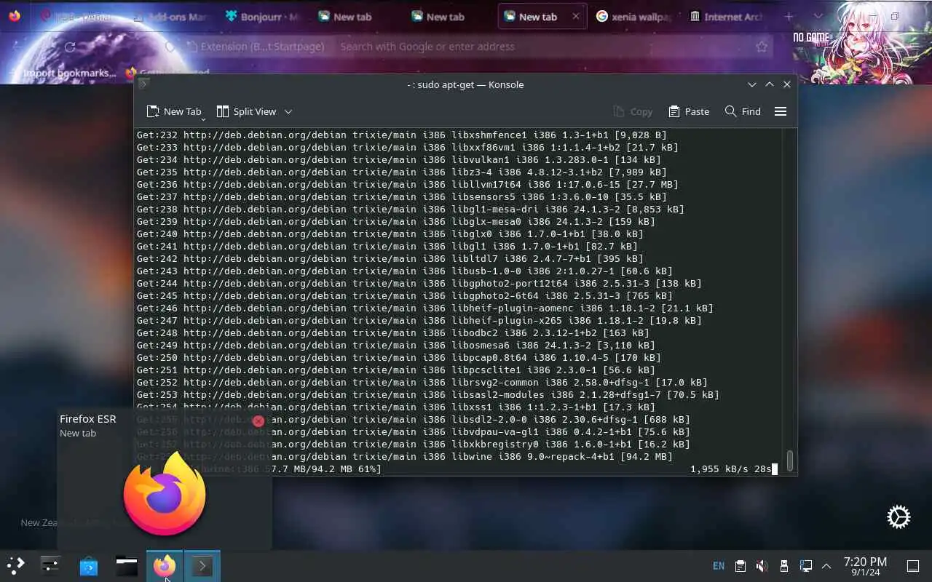Click the Get:245 libgphoto2-6t64 line
Screen dimensions: 932x582
click(405, 295)
